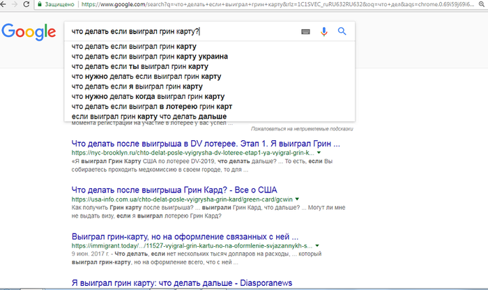Image resolution: width=488 pixels, height=290 pixels.
Task: Open the Google logo homepage link
Action: point(29,32)
